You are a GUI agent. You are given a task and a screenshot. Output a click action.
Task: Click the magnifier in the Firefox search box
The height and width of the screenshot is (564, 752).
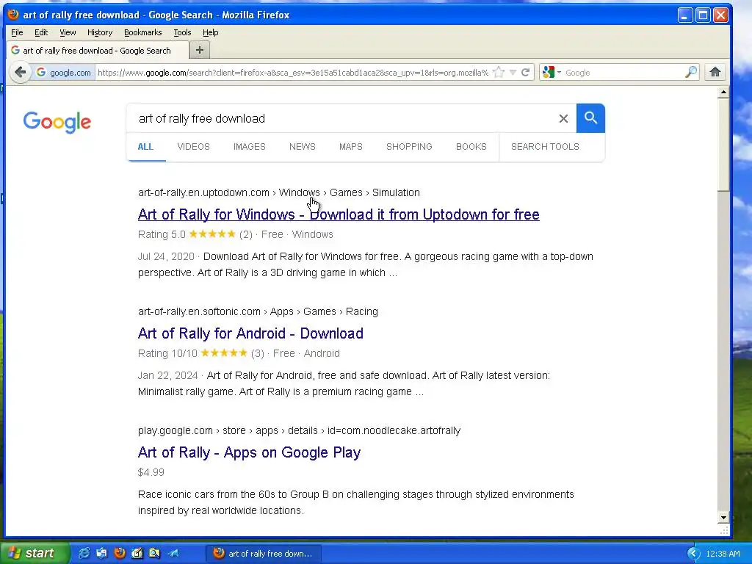coord(690,73)
